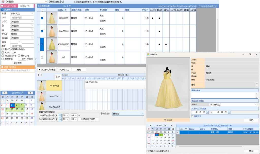This screenshot has height=154, width=260.
Task: Uncheck the AW-00001 row checkbox
Action: click(42, 31)
